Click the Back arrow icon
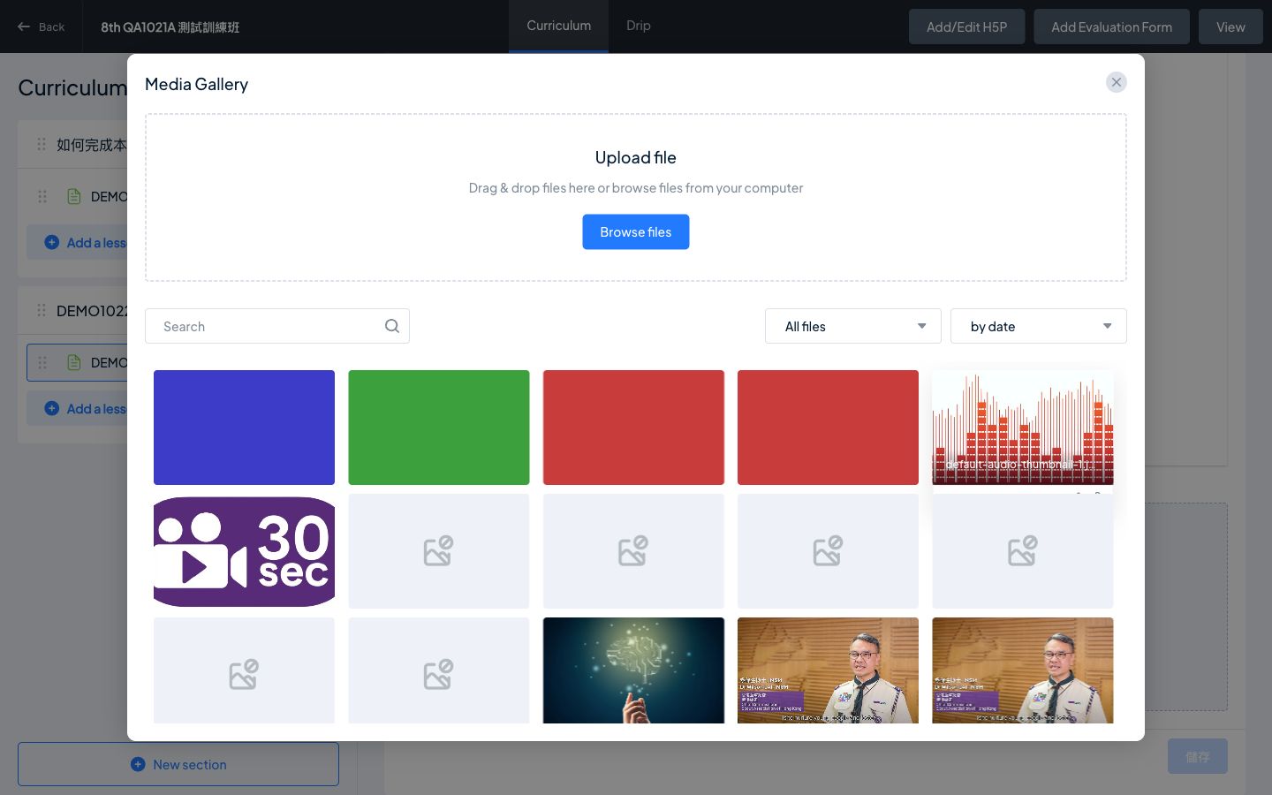The image size is (1272, 795). coord(24,26)
